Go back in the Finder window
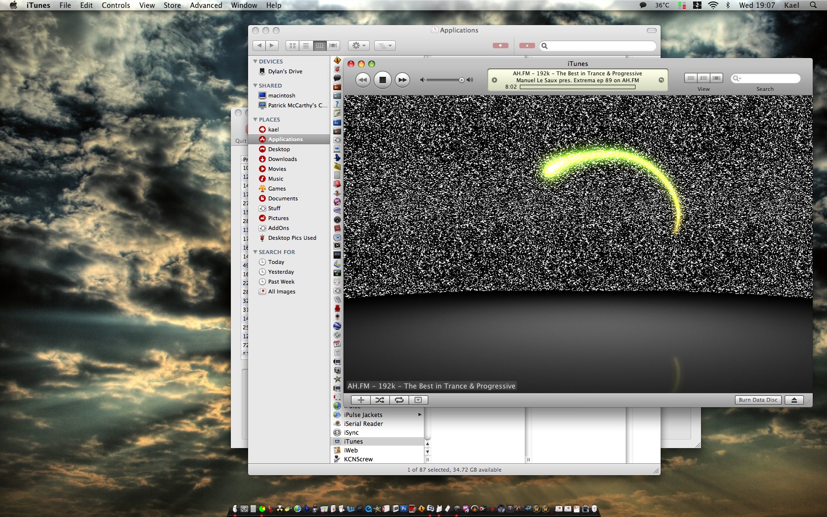 point(259,46)
